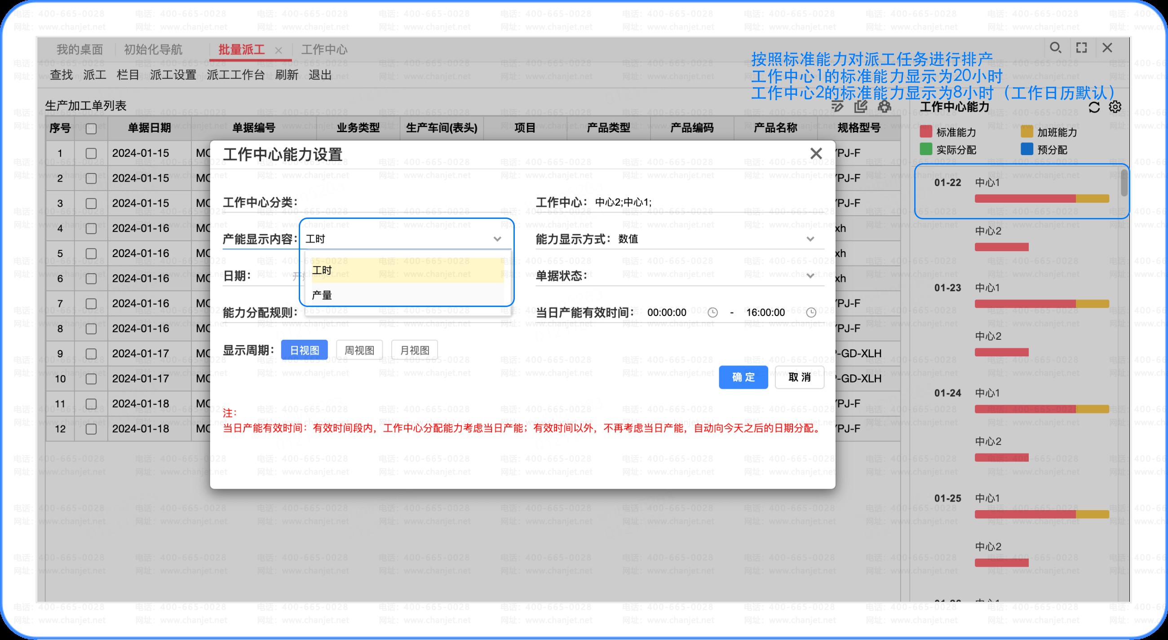
Task: Click the clock icon beside 00:00:00
Action: click(713, 312)
